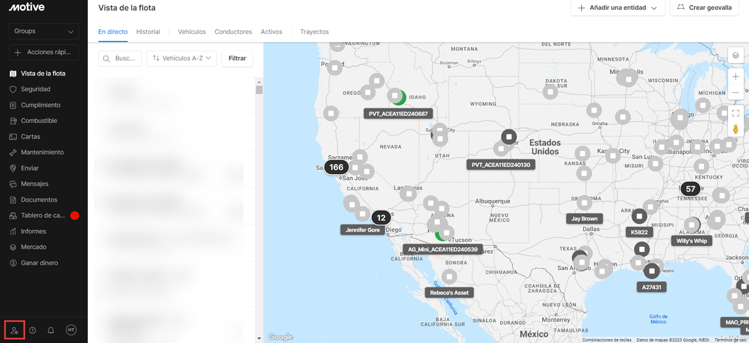Click the HT profile avatar

71,330
